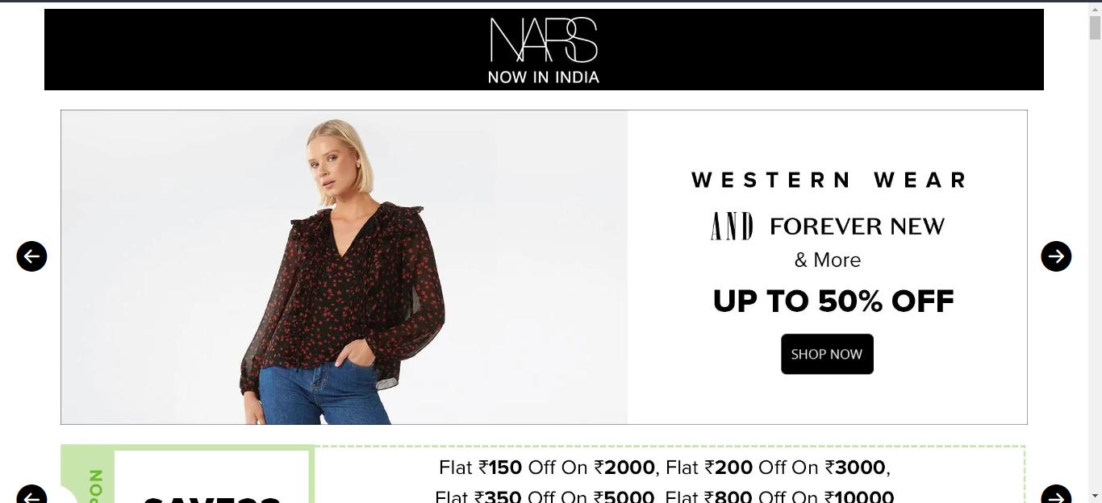The image size is (1102, 503).
Task: Click next arrow on coupon carousel
Action: click(x=1056, y=495)
